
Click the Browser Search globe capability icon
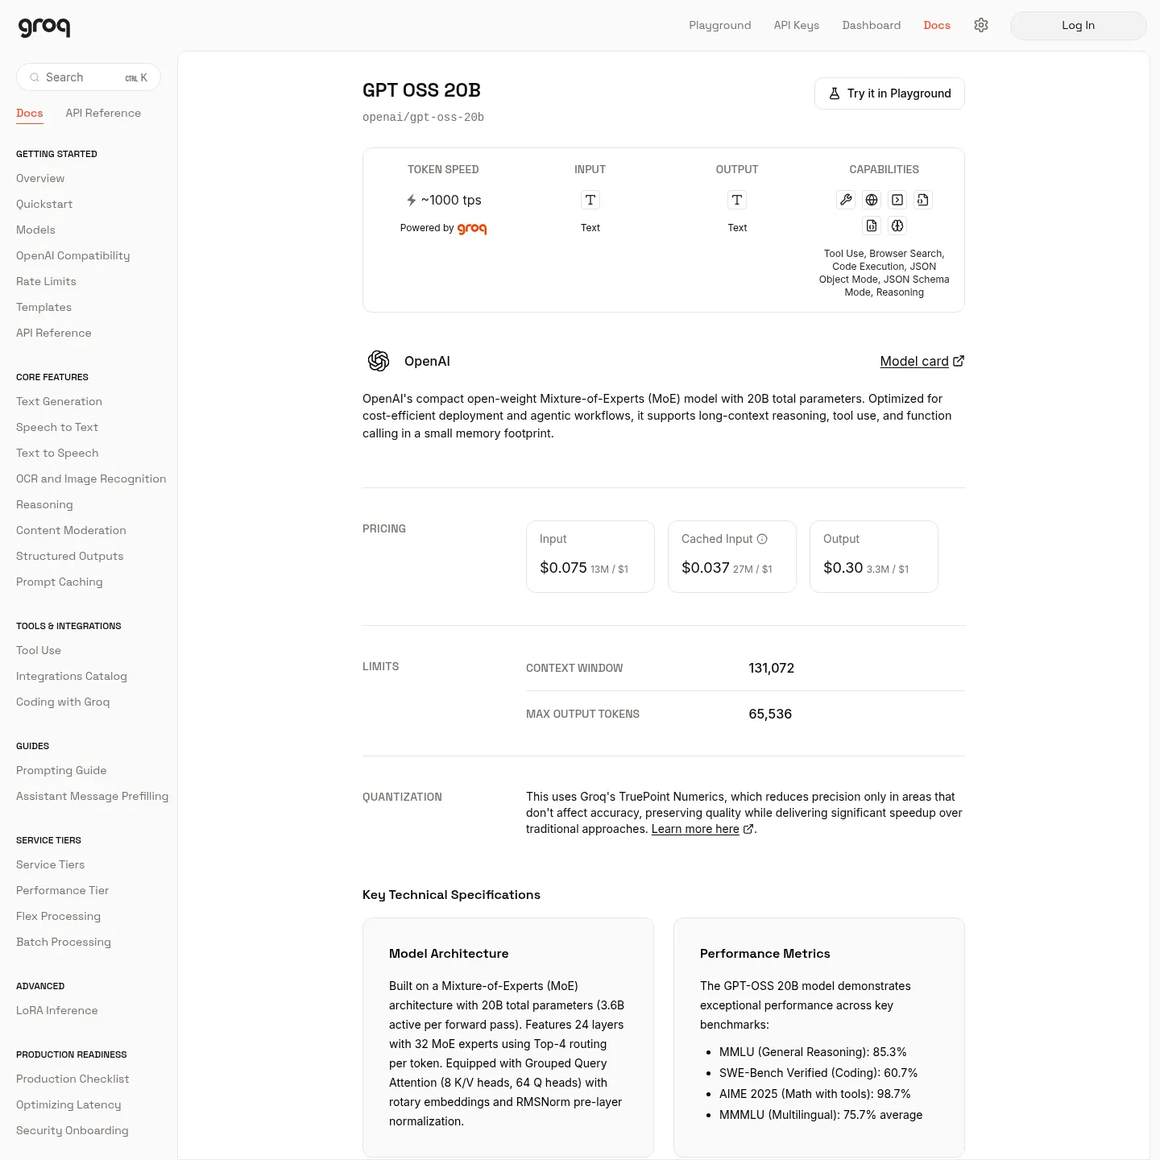[872, 200]
